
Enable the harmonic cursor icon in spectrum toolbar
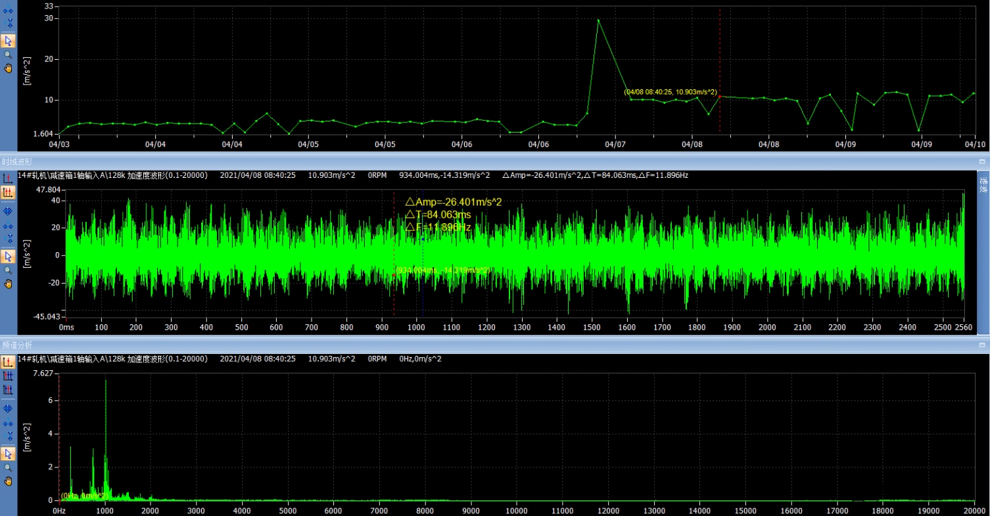tap(9, 376)
